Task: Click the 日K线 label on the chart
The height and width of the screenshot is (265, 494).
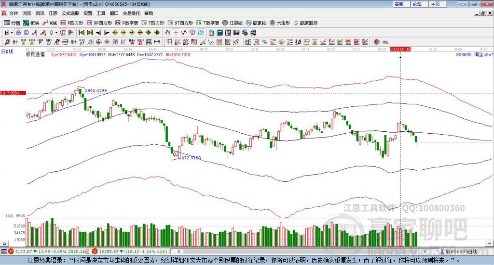Action: point(7,51)
